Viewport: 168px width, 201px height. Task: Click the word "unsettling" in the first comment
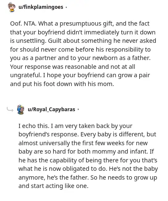pyautogui.click(x=31, y=41)
